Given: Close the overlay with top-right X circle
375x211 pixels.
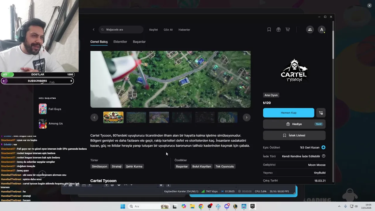Looking at the screenshot, I should (369, 5).
